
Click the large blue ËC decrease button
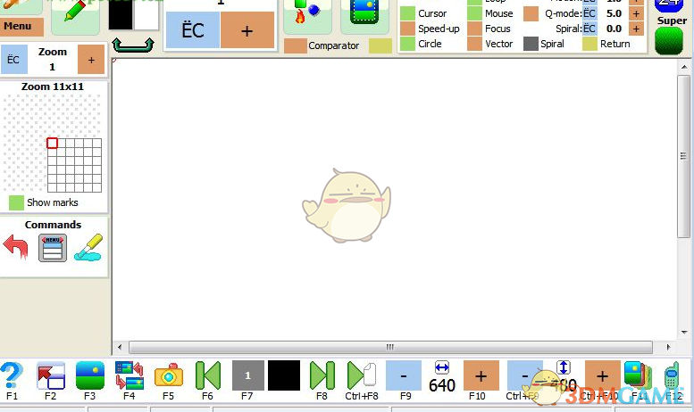[x=193, y=30]
